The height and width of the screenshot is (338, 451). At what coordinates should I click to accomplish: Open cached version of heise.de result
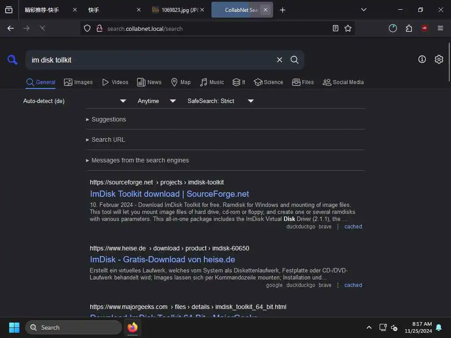click(x=353, y=285)
